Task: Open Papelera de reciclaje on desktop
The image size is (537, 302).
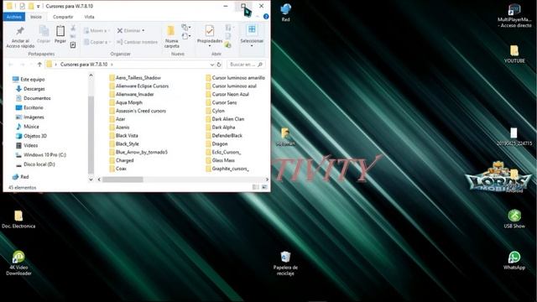Action: 285,263
